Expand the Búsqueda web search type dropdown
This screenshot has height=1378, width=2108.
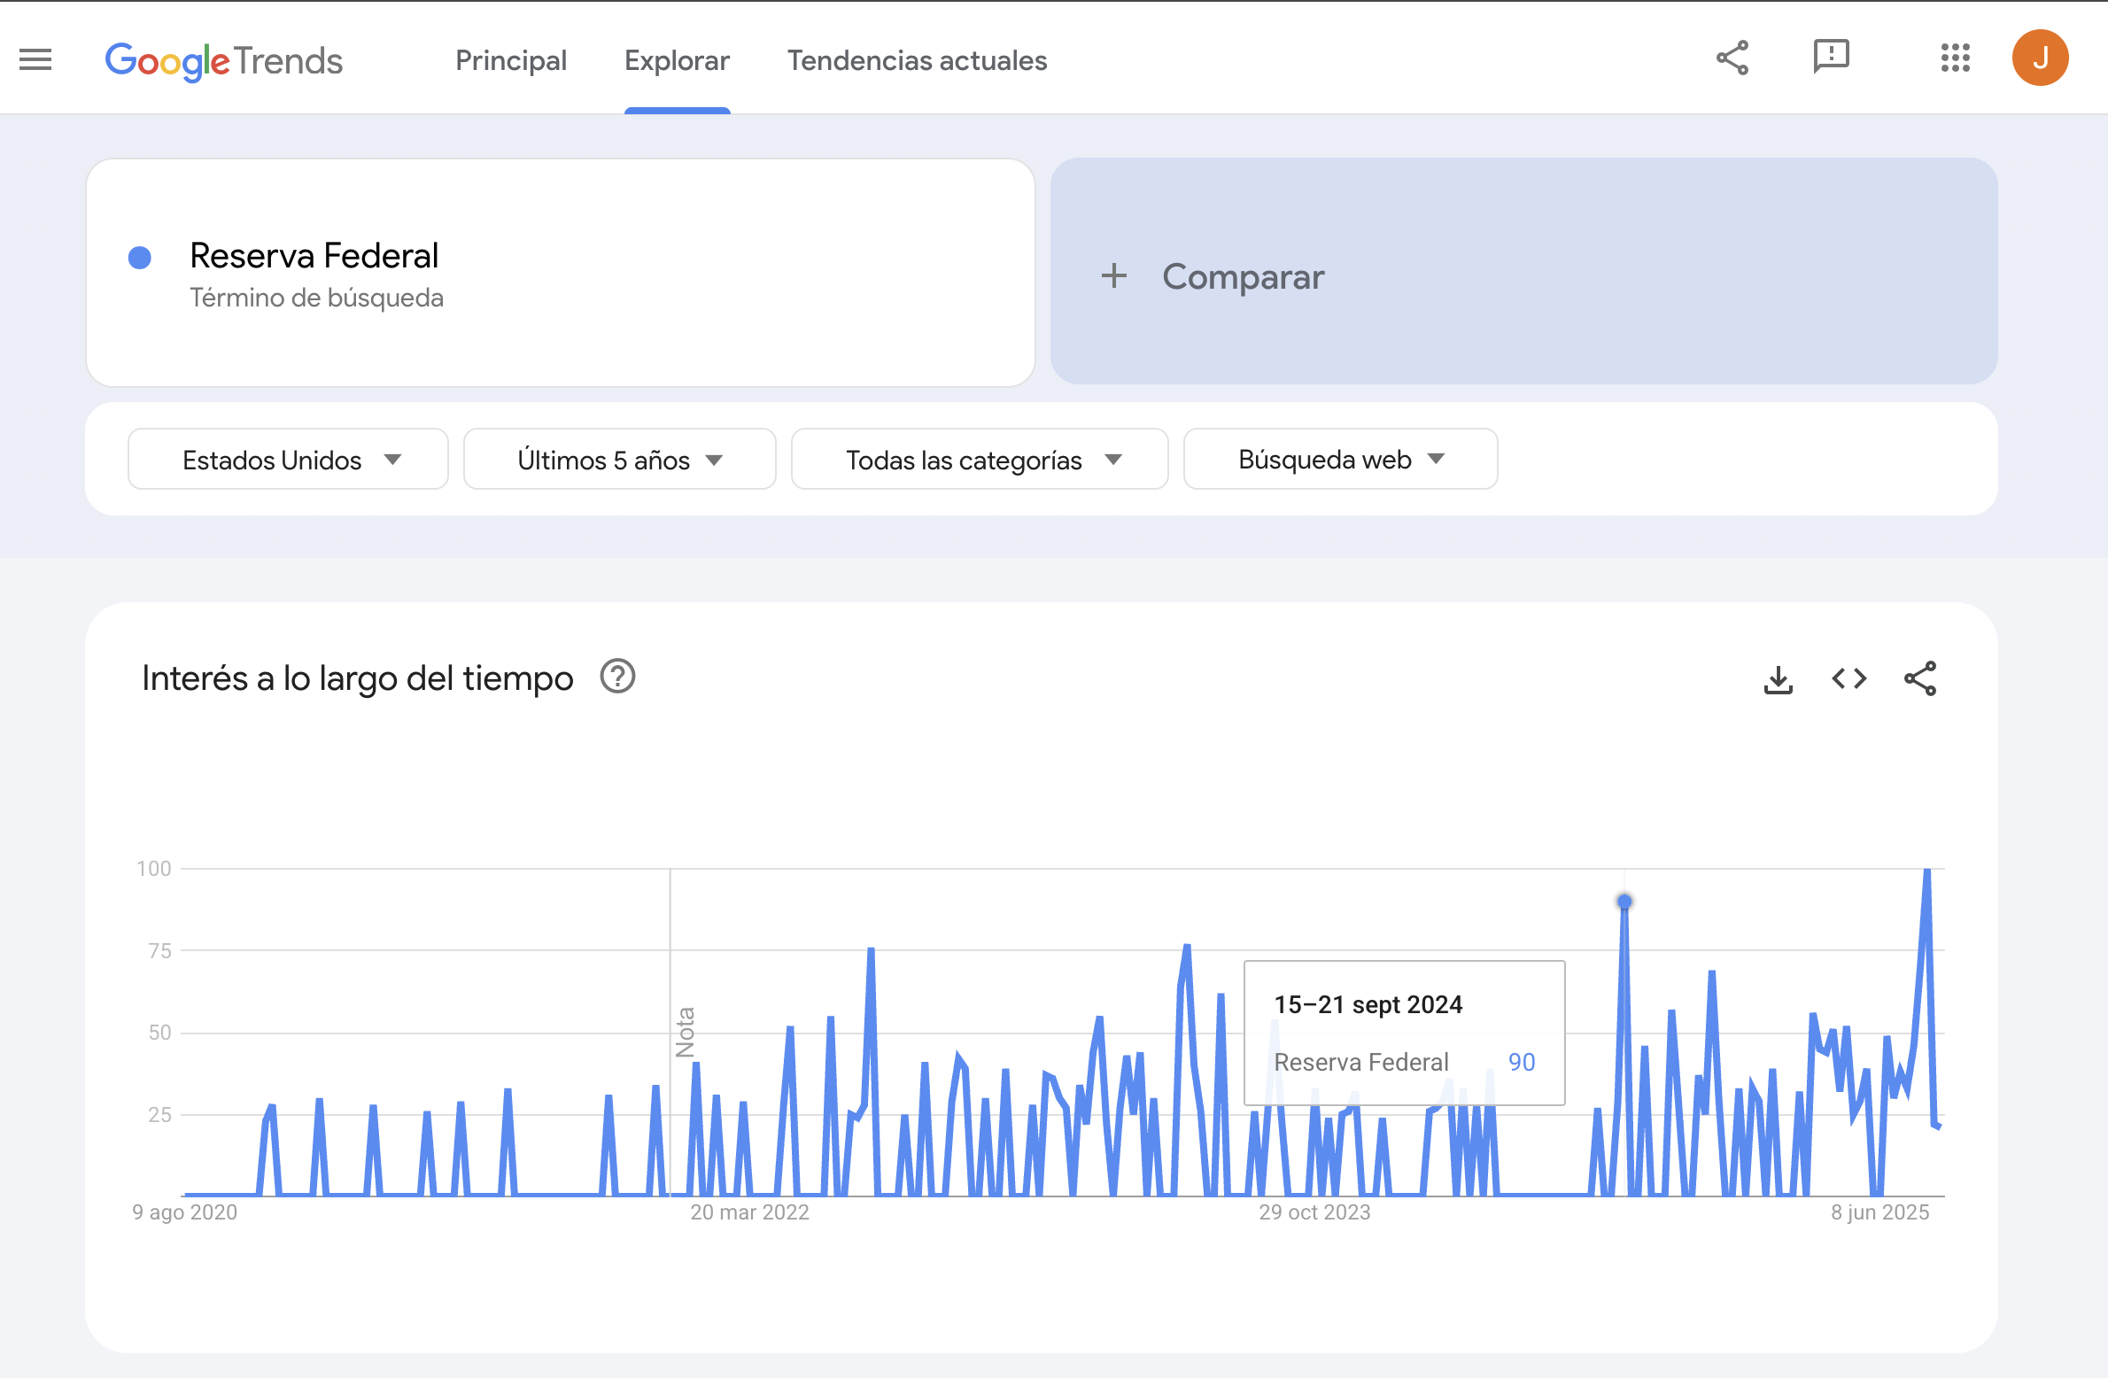(1341, 460)
